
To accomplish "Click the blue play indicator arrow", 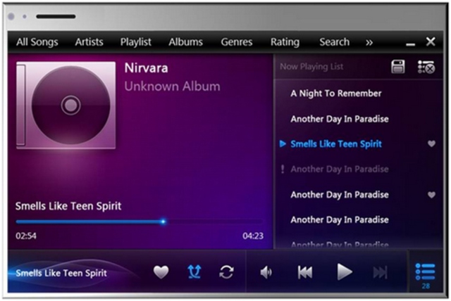I will [283, 143].
